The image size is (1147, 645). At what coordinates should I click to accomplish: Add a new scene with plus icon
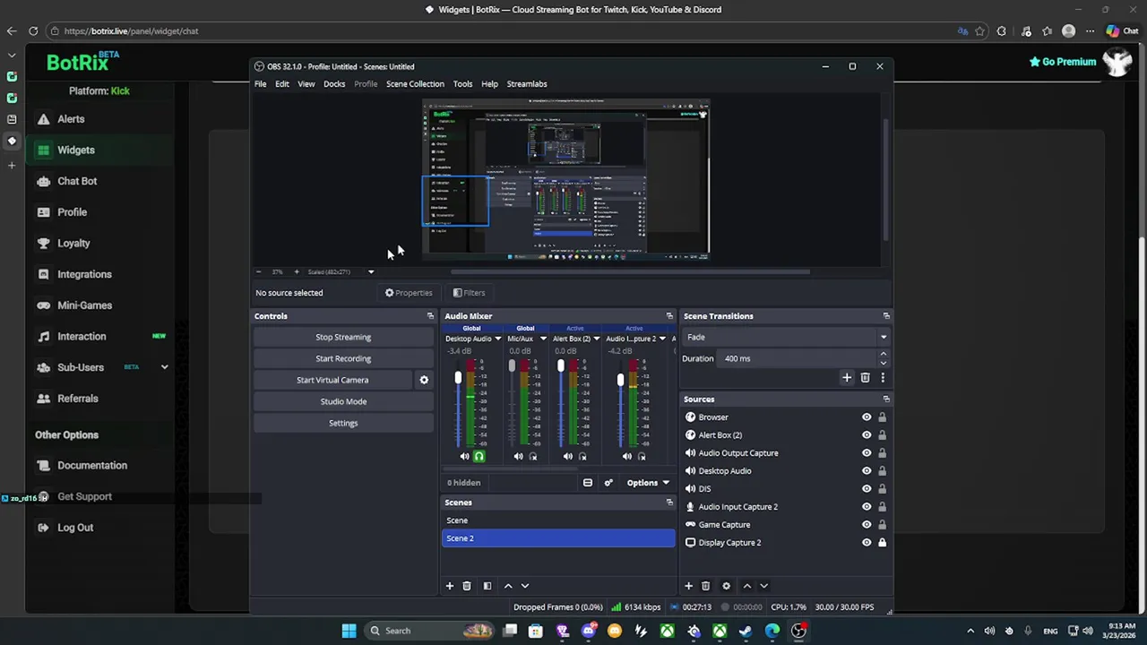450,586
